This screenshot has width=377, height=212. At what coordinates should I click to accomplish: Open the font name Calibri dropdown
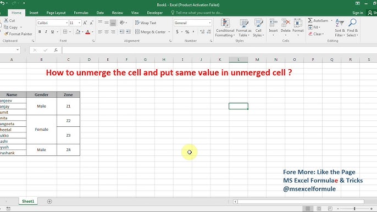[67, 23]
